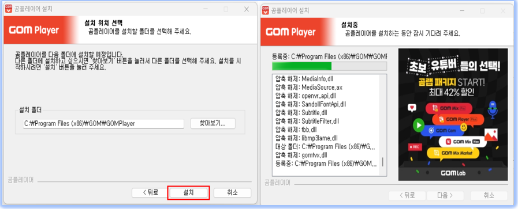Select log row SandollFontApi.dll

[311, 104]
